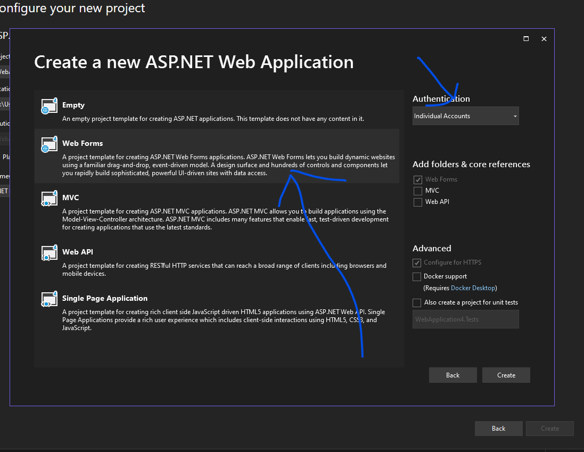The image size is (584, 452).
Task: Maximize the ASP.NET Web Application dialog
Action: tap(526, 39)
